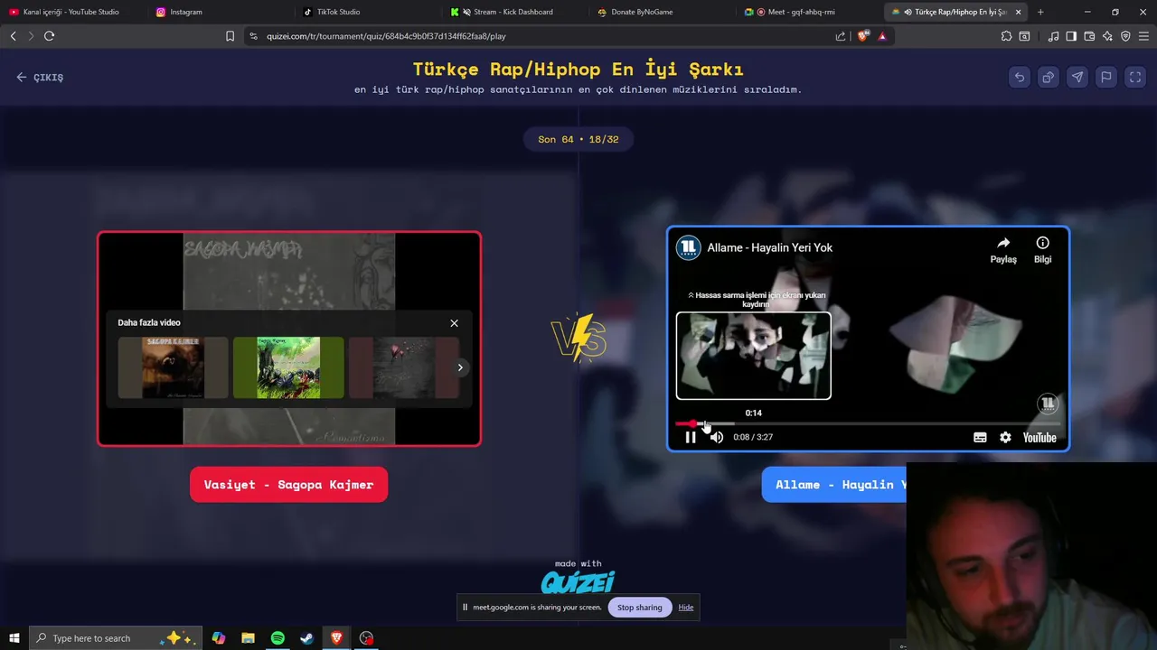This screenshot has height=650, width=1157.
Task: Go back in browser history
Action: (x=13, y=36)
